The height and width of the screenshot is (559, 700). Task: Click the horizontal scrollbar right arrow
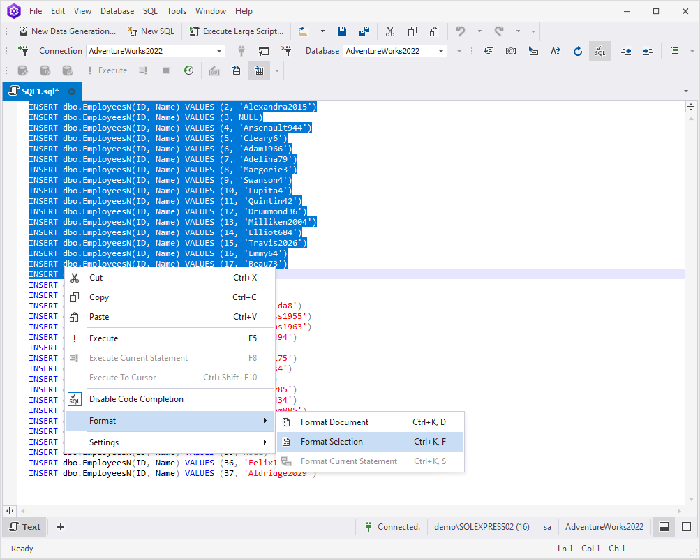[680, 512]
